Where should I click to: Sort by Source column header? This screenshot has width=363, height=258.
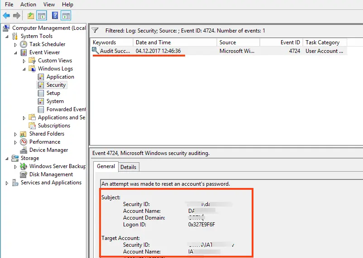(238, 42)
